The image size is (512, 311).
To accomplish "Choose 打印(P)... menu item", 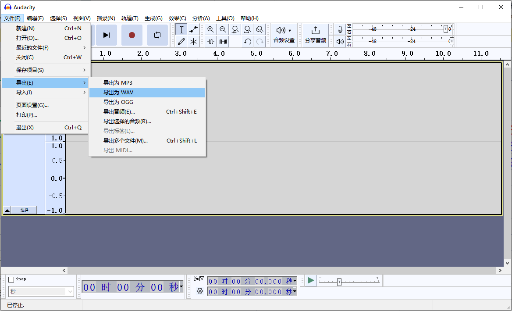I will coord(46,114).
